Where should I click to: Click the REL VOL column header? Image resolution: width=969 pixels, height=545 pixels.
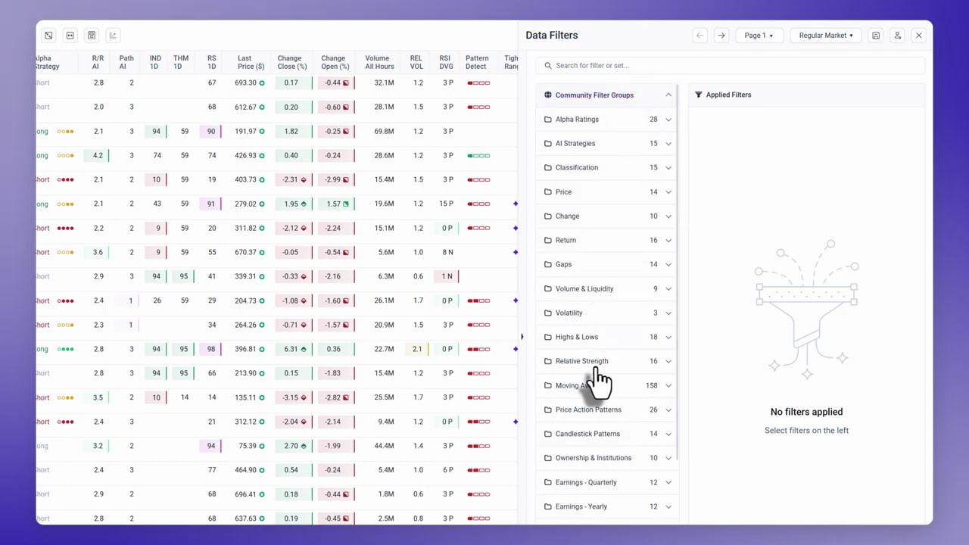tap(416, 62)
